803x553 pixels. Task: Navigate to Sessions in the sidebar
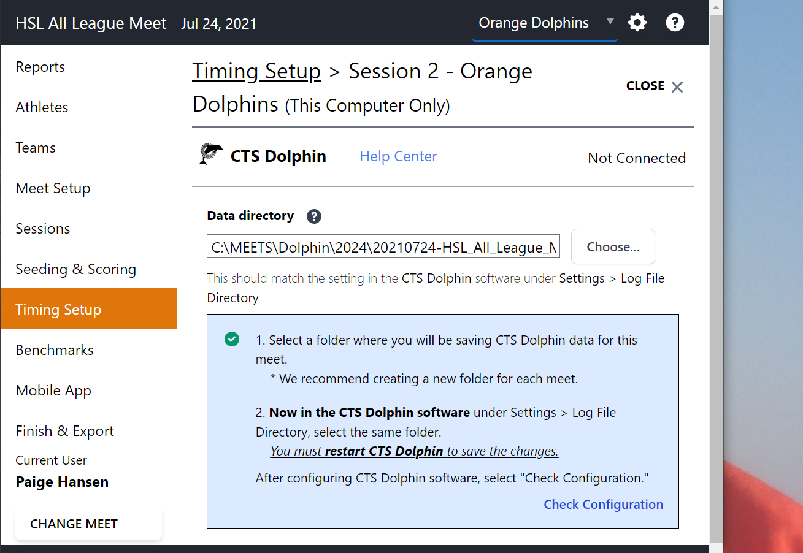coord(89,229)
